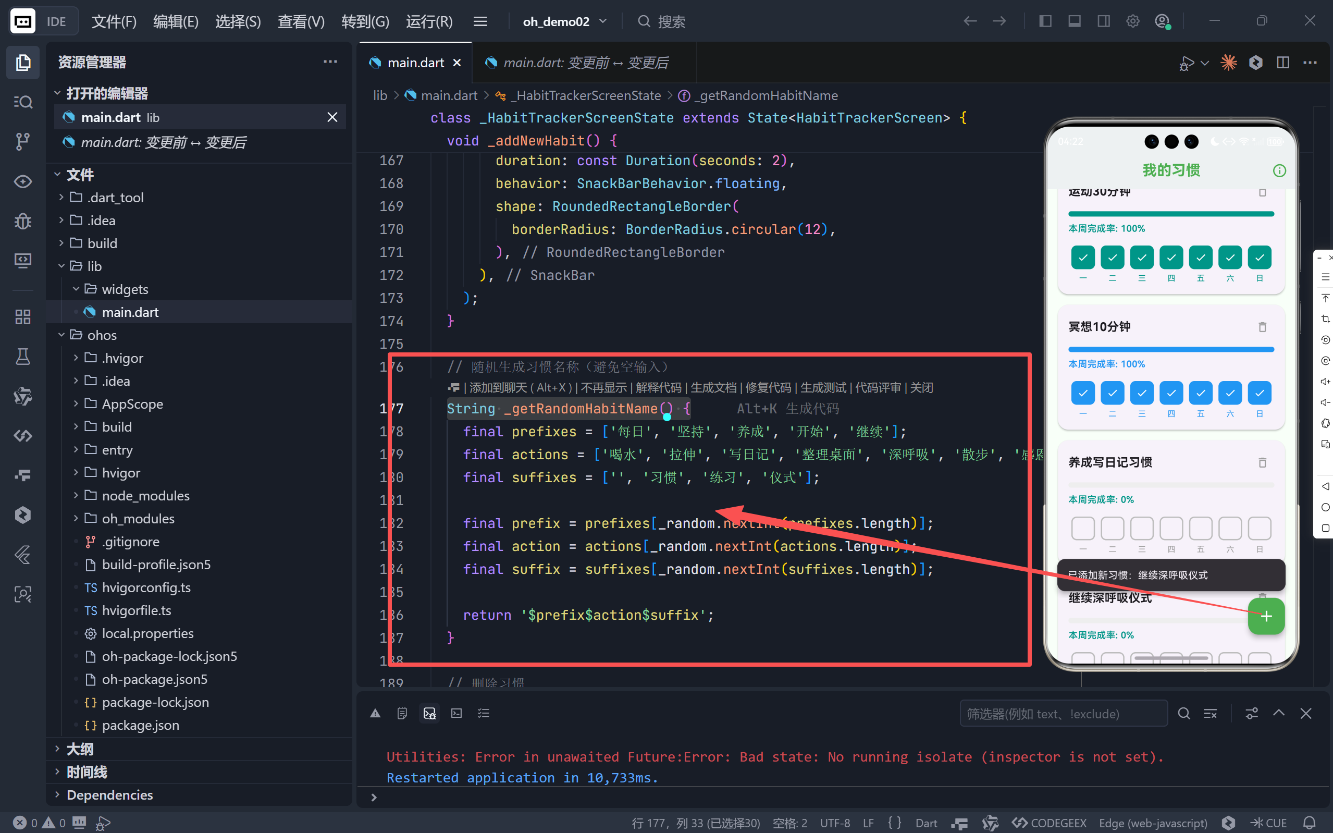Open the Run and Debug bug icon
1333x833 pixels.
(x=22, y=221)
